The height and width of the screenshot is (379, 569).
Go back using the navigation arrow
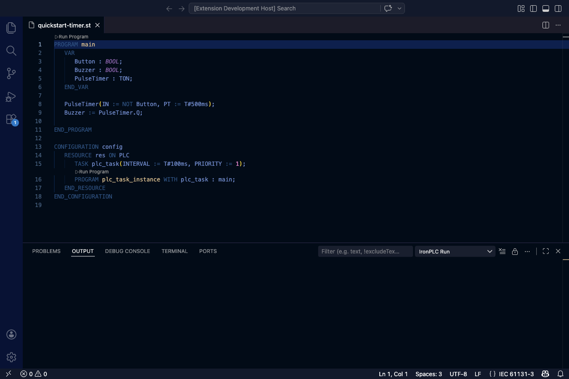[x=169, y=9]
